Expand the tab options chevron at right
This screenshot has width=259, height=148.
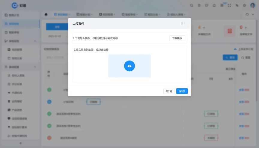(x=253, y=14)
